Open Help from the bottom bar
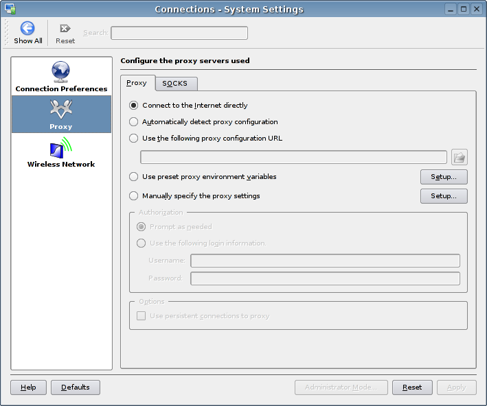Screen dimensions: 487x406 tap(28, 387)
